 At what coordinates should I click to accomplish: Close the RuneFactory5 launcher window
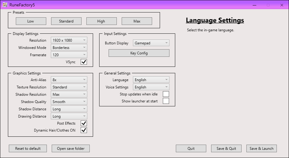click(x=282, y=5)
